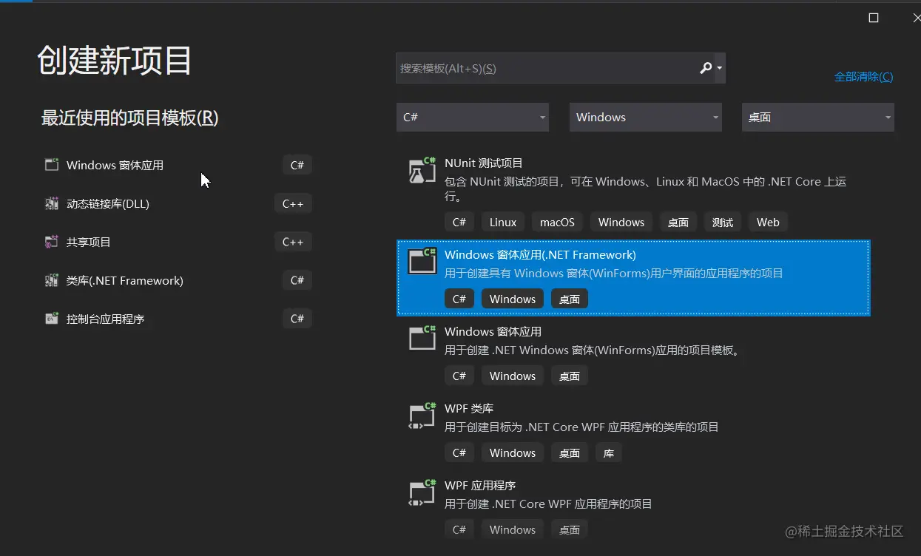Open the Windows platform filter dropdown
The height and width of the screenshot is (556, 921).
click(646, 117)
